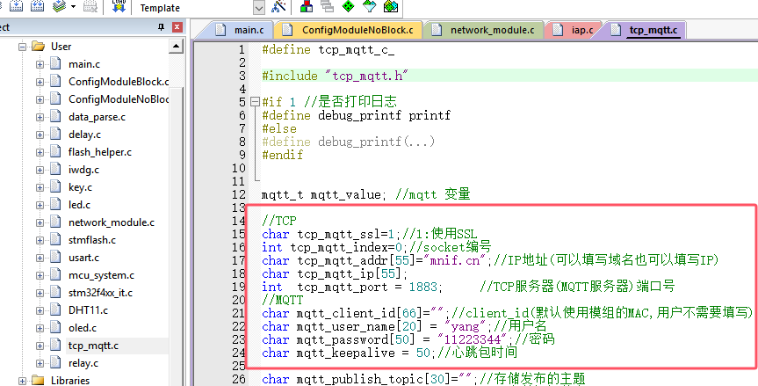Click the relay.c file icon

tap(55, 363)
